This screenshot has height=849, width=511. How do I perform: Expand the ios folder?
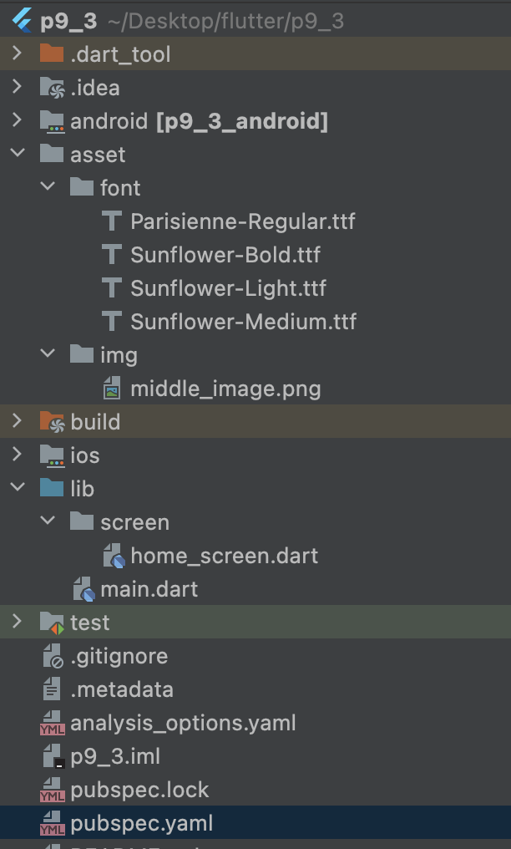coord(17,455)
